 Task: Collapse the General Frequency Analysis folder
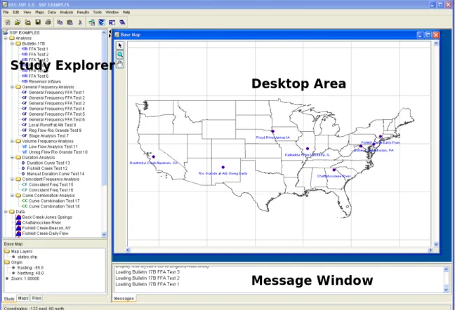[x=12, y=87]
